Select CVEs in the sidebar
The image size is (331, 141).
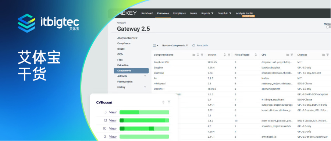(x=120, y=54)
